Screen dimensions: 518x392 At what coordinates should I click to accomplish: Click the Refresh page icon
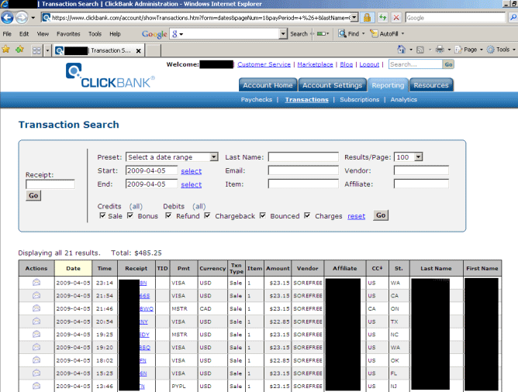point(382,18)
